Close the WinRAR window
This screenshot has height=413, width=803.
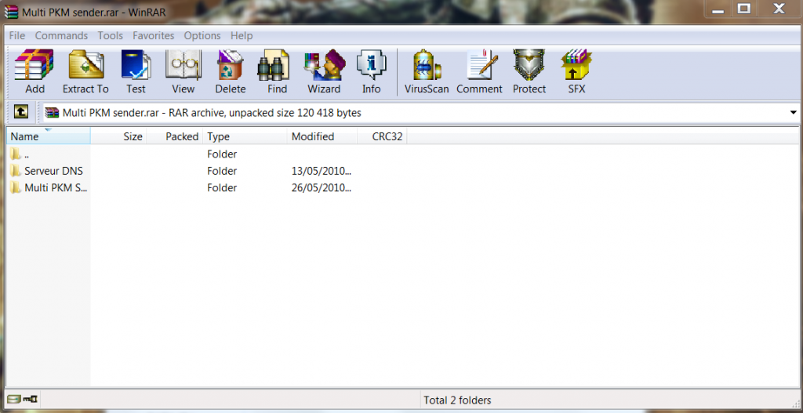(x=779, y=9)
